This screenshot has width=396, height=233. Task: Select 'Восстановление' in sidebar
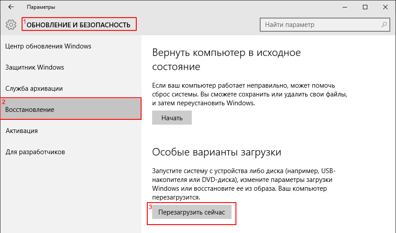click(71, 109)
